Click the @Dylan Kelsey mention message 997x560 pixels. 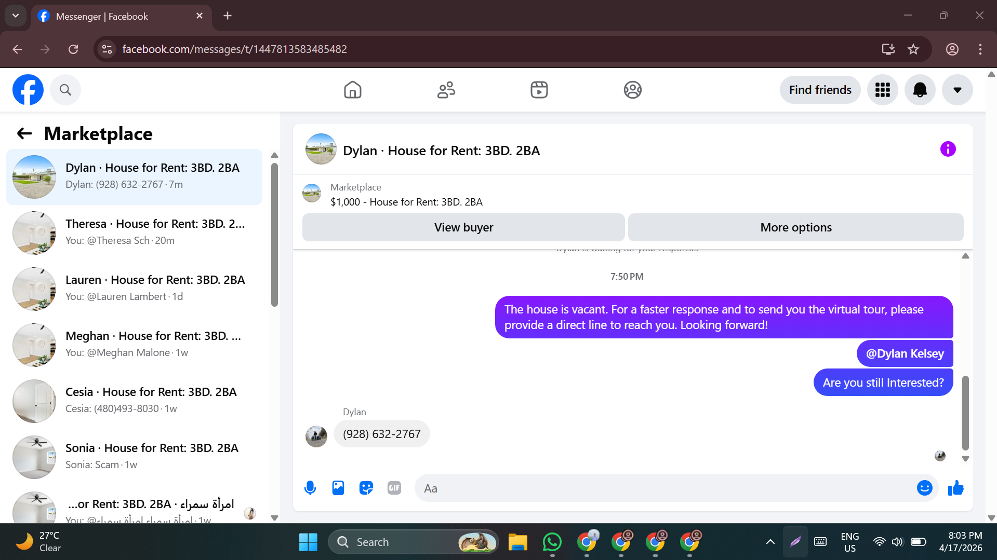[905, 353]
